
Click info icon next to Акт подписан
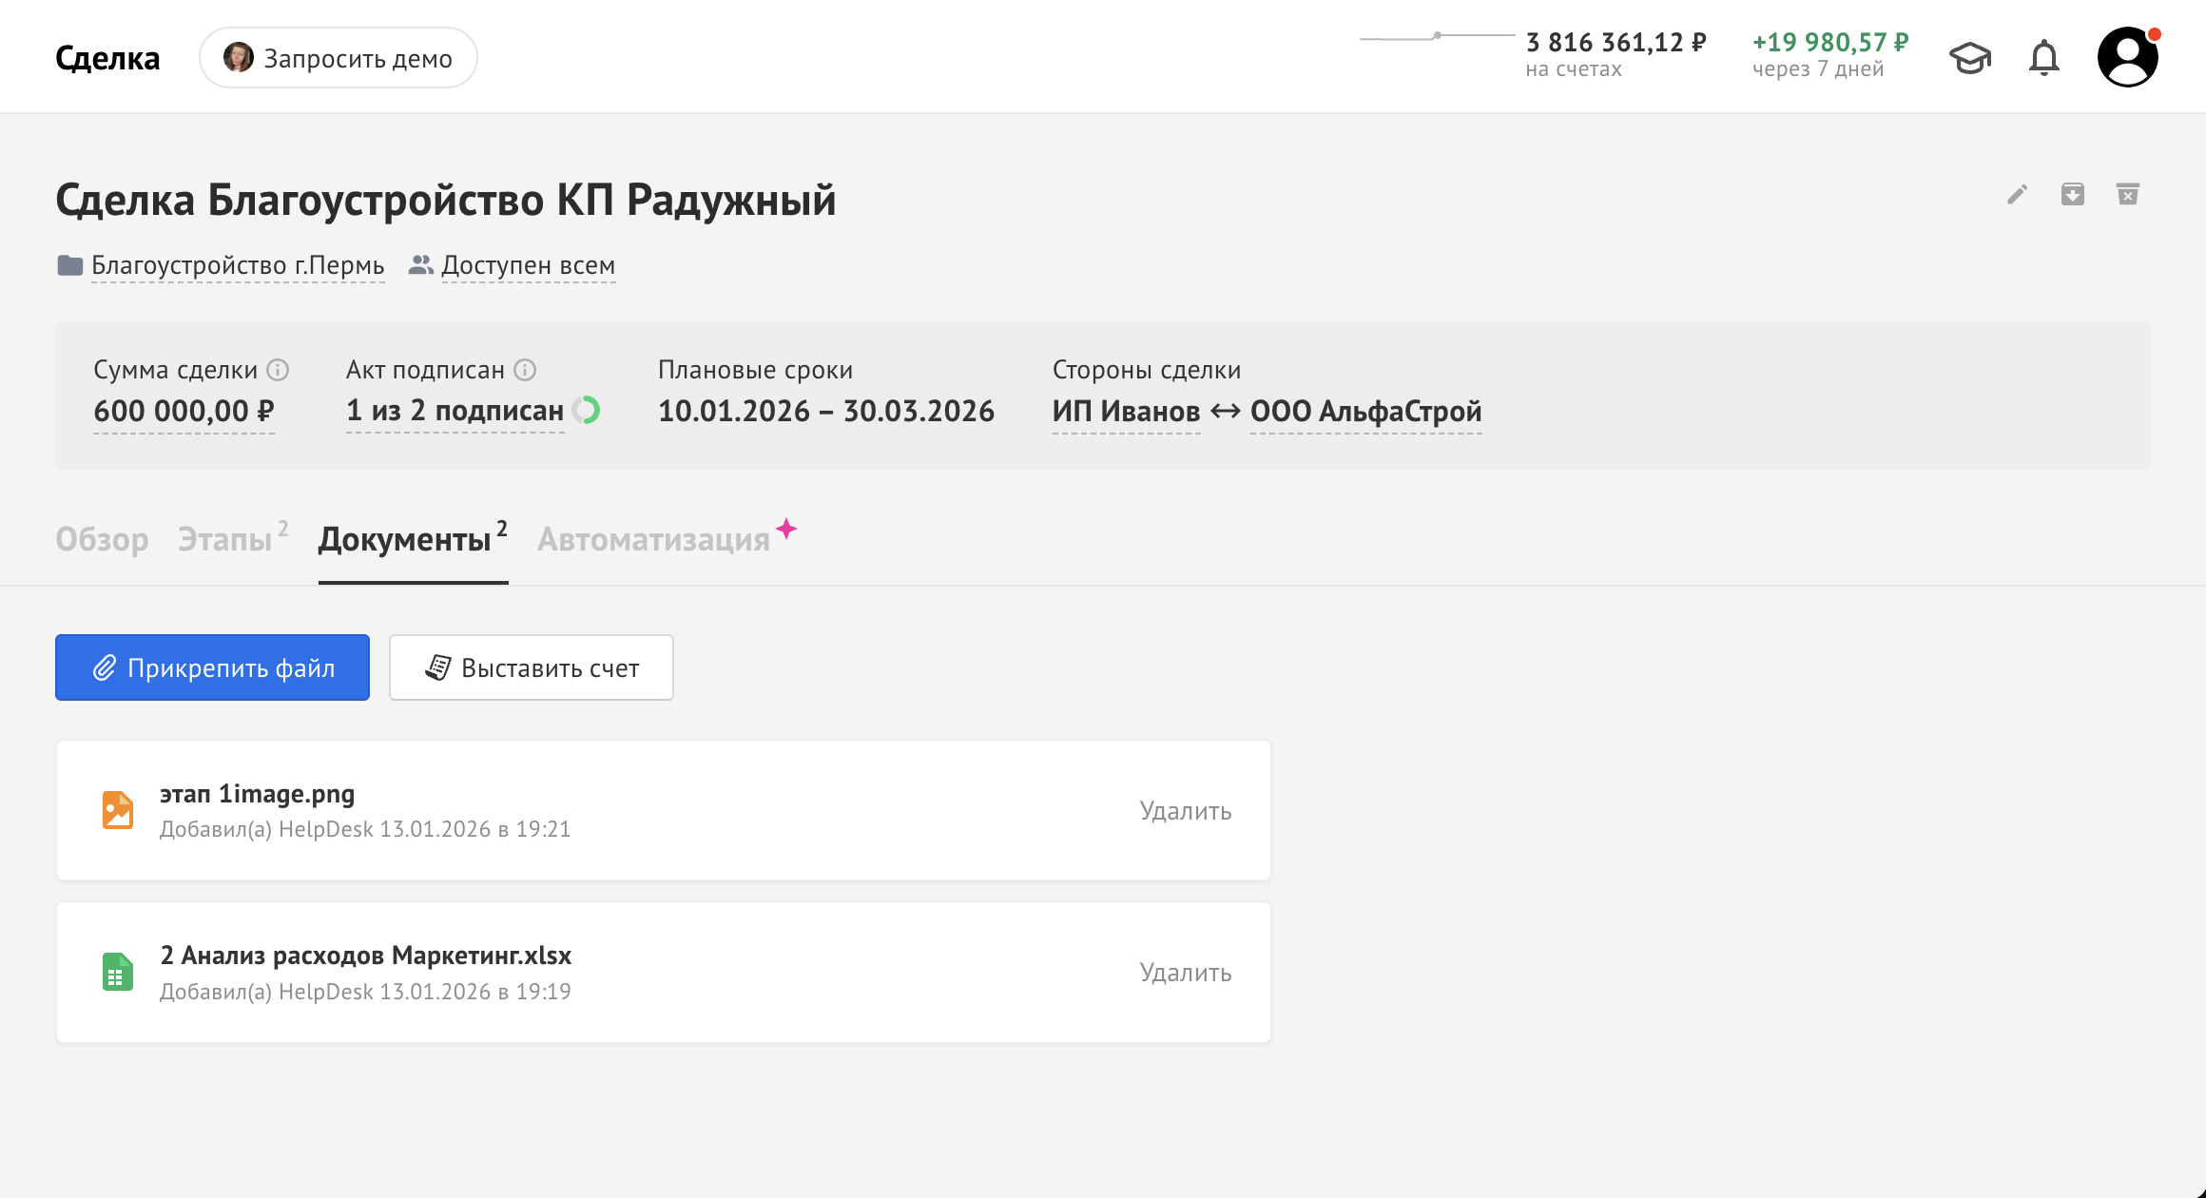point(525,370)
